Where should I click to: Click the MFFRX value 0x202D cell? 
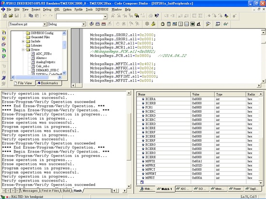pyautogui.click(x=203, y=165)
